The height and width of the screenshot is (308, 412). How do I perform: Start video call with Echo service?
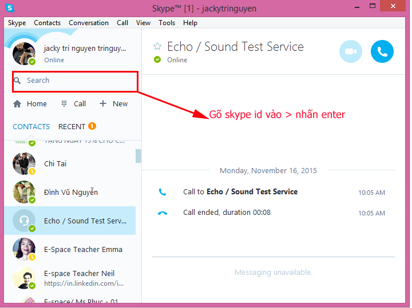pyautogui.click(x=351, y=52)
